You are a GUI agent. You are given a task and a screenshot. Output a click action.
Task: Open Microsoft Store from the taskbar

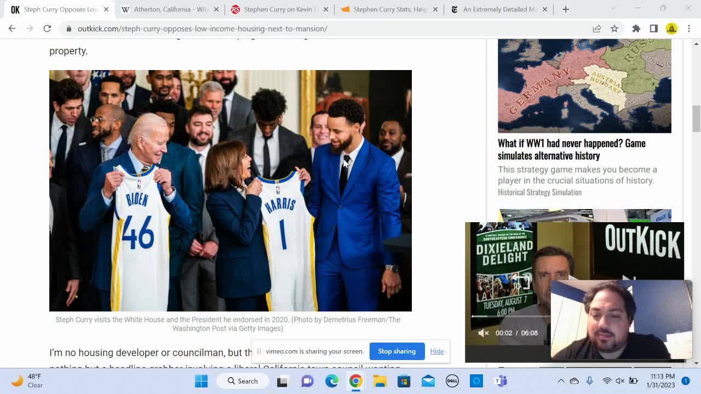(x=404, y=381)
